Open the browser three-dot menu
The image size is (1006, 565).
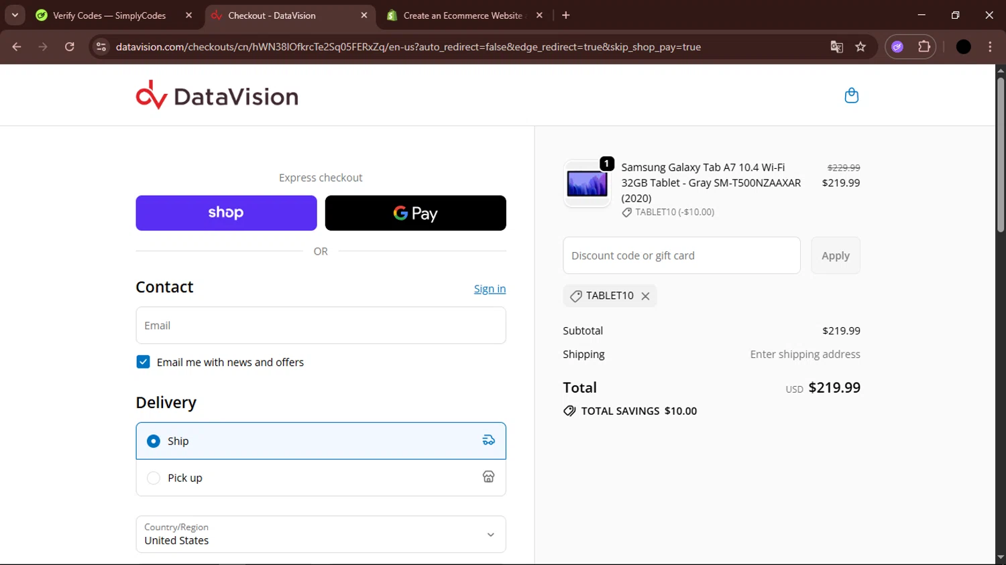click(x=990, y=47)
